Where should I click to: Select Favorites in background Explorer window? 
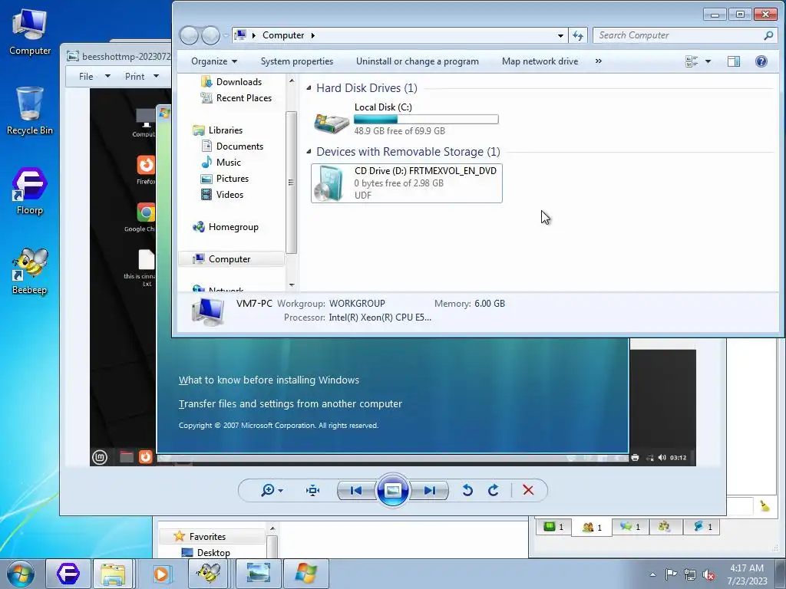[212, 536]
